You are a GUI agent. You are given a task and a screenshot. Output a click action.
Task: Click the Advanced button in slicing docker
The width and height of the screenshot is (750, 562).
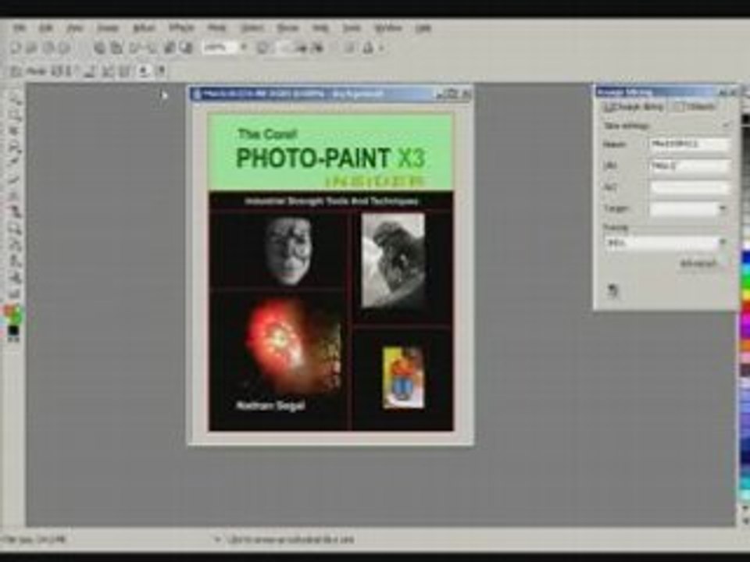pyautogui.click(x=699, y=264)
